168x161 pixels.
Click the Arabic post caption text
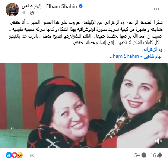coord(86,33)
